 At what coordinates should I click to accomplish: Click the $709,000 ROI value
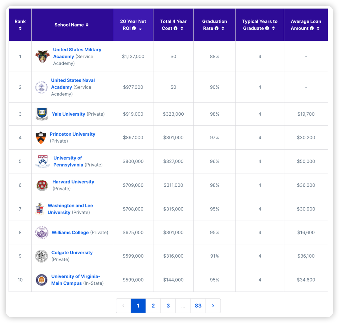pos(133,185)
